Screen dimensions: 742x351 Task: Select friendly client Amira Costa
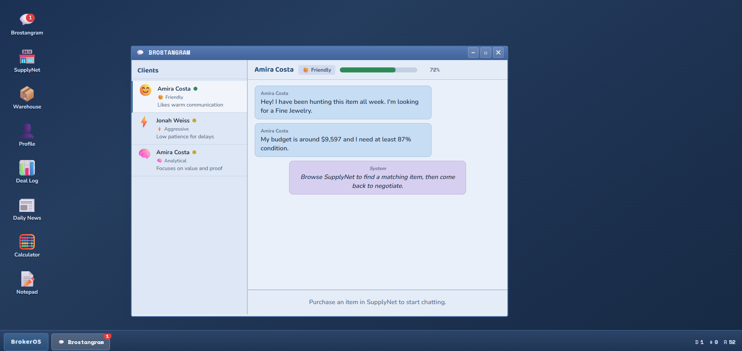click(x=190, y=96)
